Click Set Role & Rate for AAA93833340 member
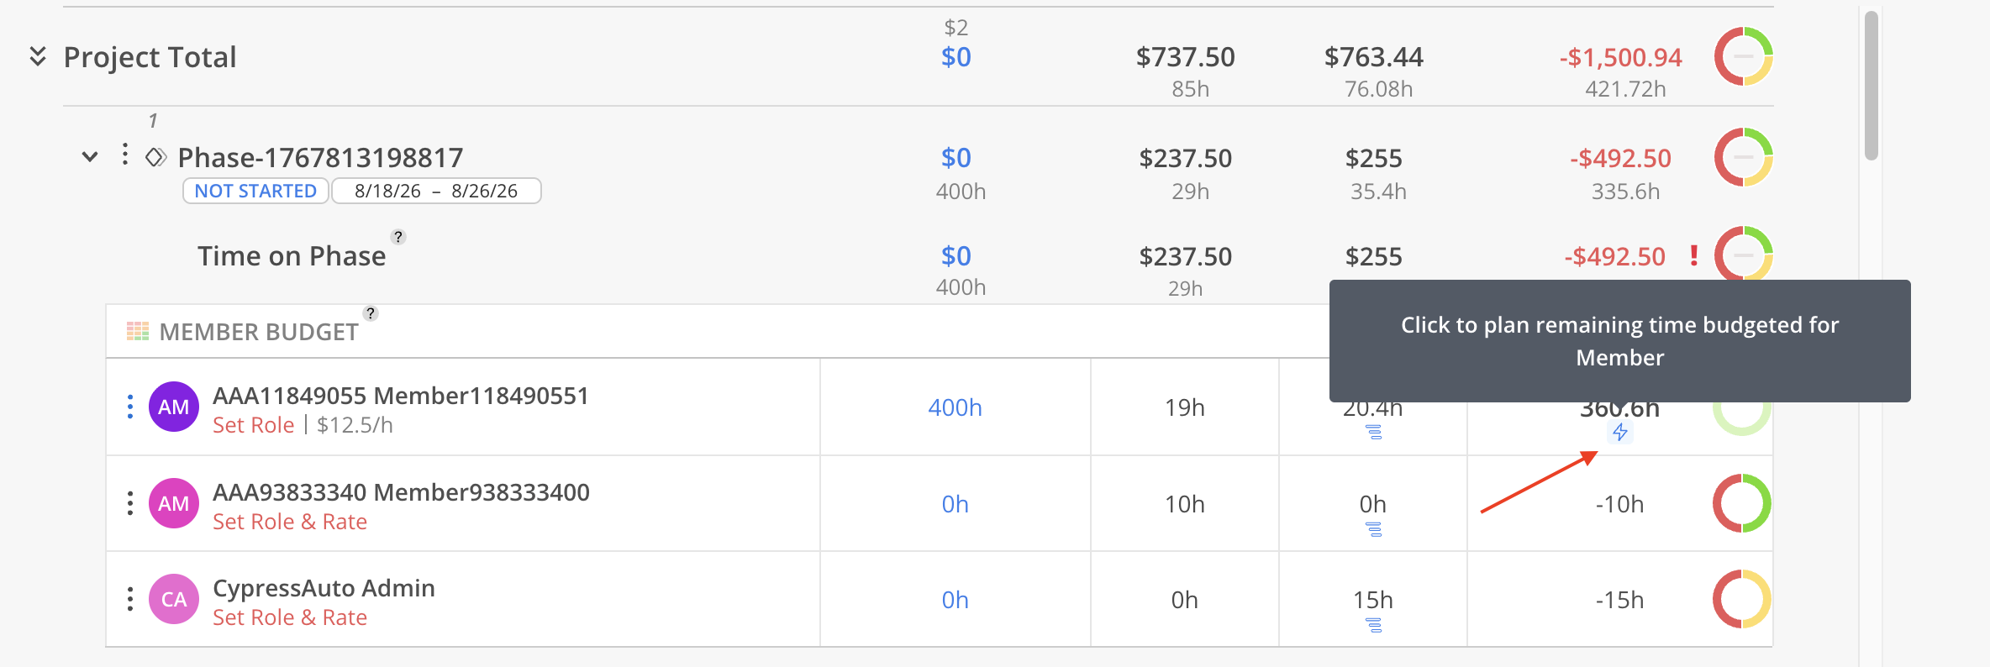The height and width of the screenshot is (667, 1990). point(290,522)
